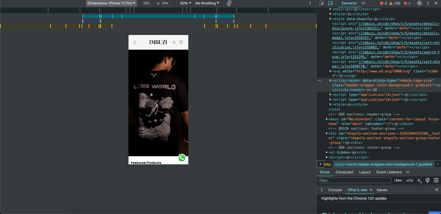Switch to the Computed tab

coord(344,172)
